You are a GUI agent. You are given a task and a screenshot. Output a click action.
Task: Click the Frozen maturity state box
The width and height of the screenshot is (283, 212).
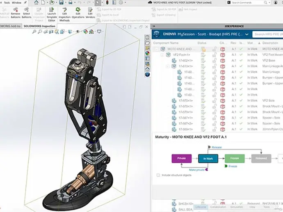[x=235, y=158]
